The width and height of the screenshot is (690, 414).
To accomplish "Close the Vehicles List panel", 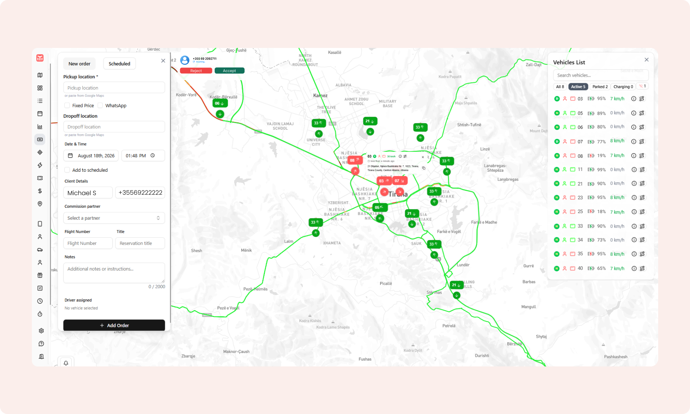I will point(646,60).
